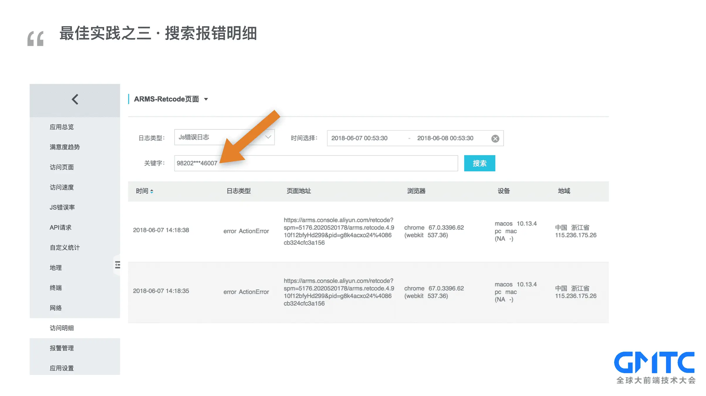Go to 应用总览 in the sidebar
Viewport: 706px width, 396px height.
(62, 127)
